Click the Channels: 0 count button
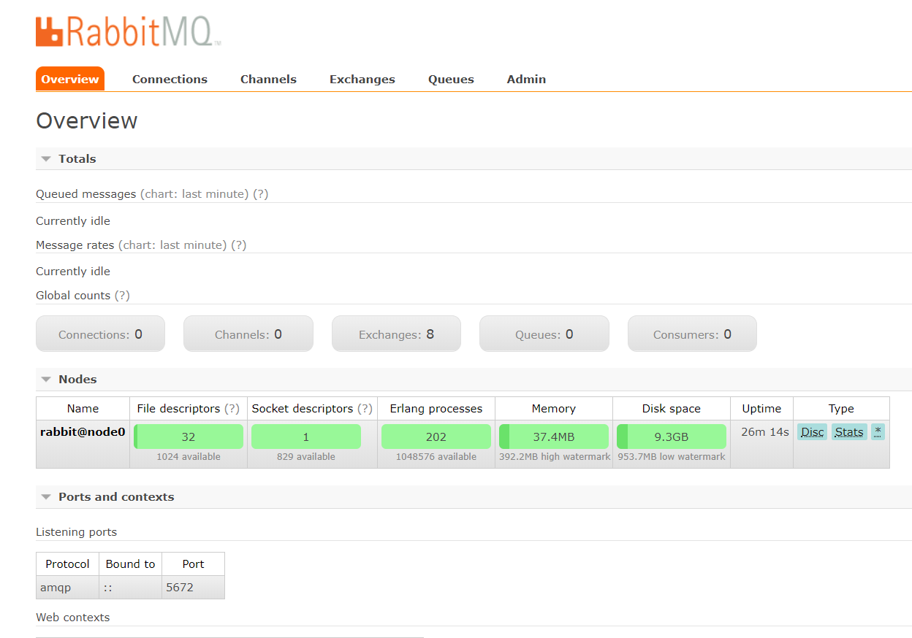 (x=248, y=334)
